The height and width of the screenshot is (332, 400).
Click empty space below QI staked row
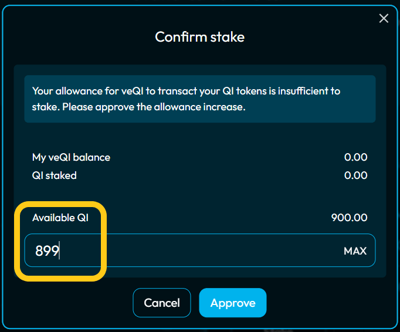[199, 197]
